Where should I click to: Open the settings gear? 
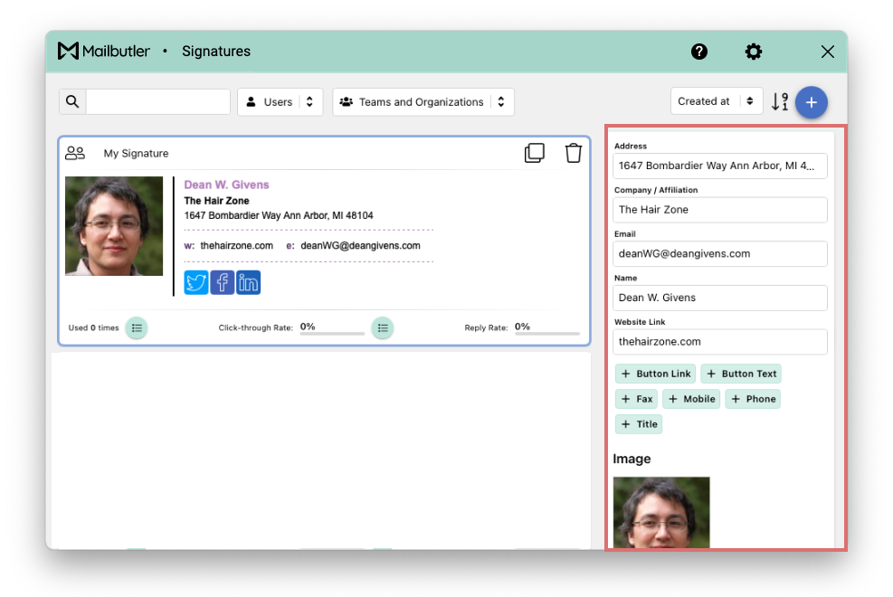click(754, 52)
